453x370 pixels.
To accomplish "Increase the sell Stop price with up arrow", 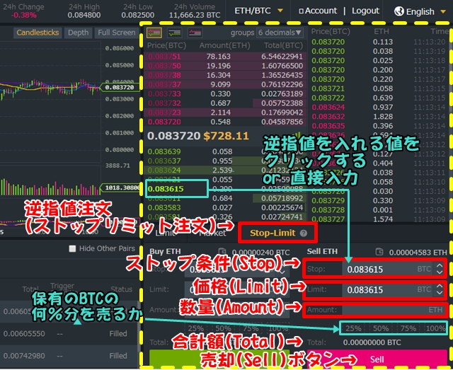I will click(x=440, y=266).
